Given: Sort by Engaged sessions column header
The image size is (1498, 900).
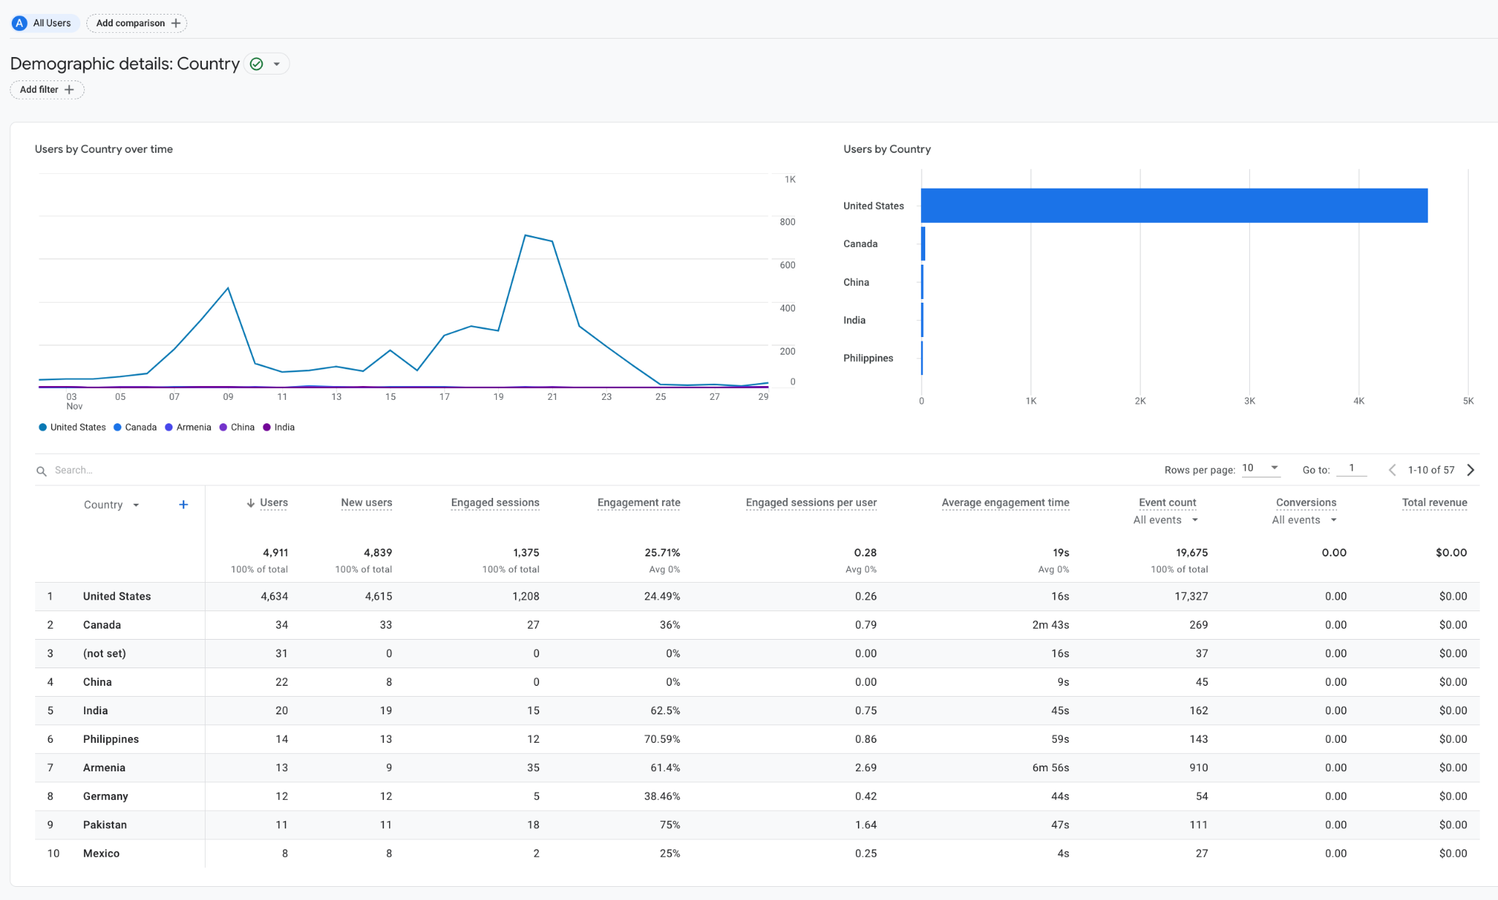Looking at the screenshot, I should pos(495,503).
